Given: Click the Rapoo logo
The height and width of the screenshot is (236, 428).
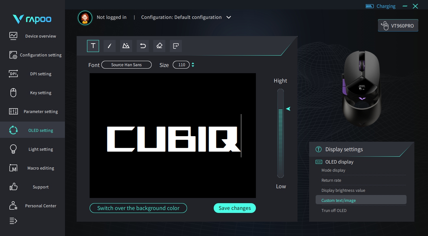Looking at the screenshot, I should coord(32,19).
